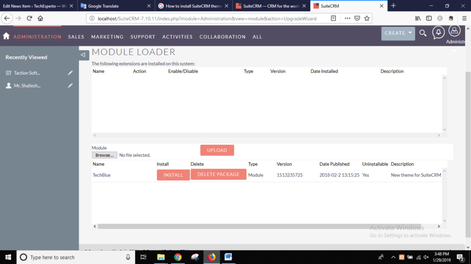Screen dimensions: 471x264
Task: Open Windows action center notifications
Action: pyautogui.click(x=460, y=257)
